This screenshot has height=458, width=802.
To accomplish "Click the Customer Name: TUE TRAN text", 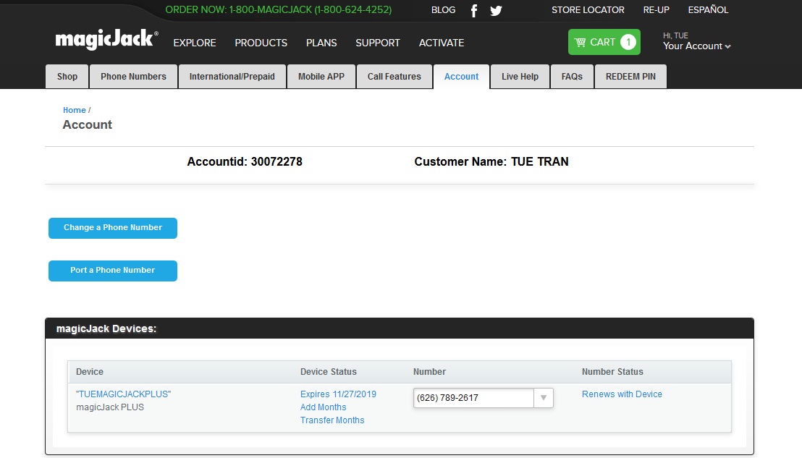I will [x=491, y=161].
